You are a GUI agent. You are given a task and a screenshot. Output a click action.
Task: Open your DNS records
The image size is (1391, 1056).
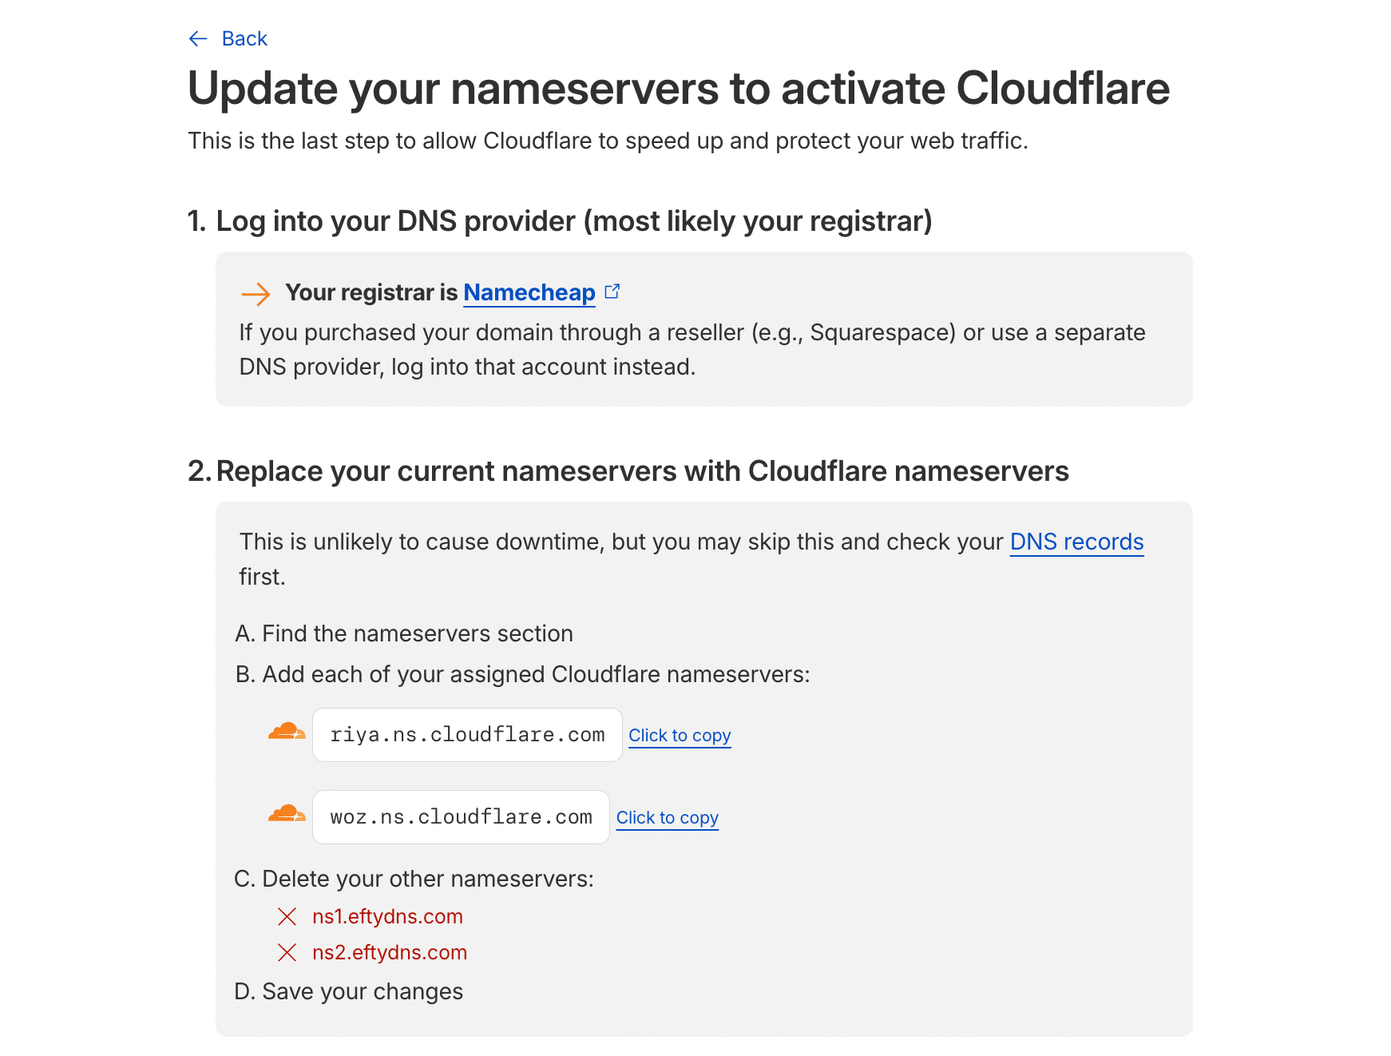pos(1076,542)
